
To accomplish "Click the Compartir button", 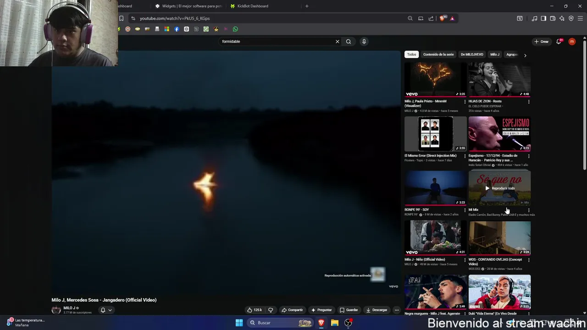I will (292, 310).
